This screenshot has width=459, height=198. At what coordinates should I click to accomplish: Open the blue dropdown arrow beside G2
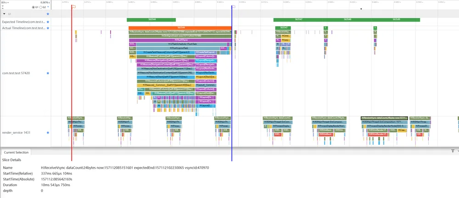[x=48, y=6]
